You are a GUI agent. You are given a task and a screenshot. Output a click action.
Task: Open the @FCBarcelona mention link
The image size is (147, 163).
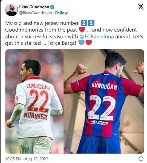(x=97, y=36)
